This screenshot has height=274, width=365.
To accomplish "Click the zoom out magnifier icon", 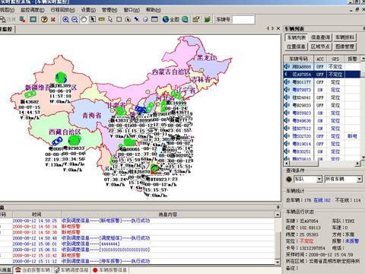I will 75,19.
